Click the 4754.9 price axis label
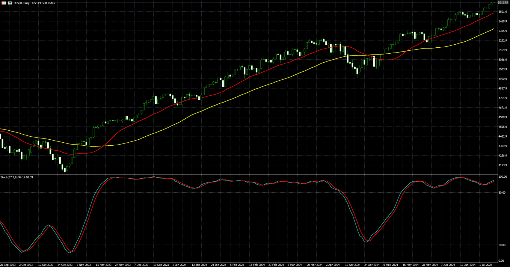This screenshot has width=510, height=267. coord(503,98)
